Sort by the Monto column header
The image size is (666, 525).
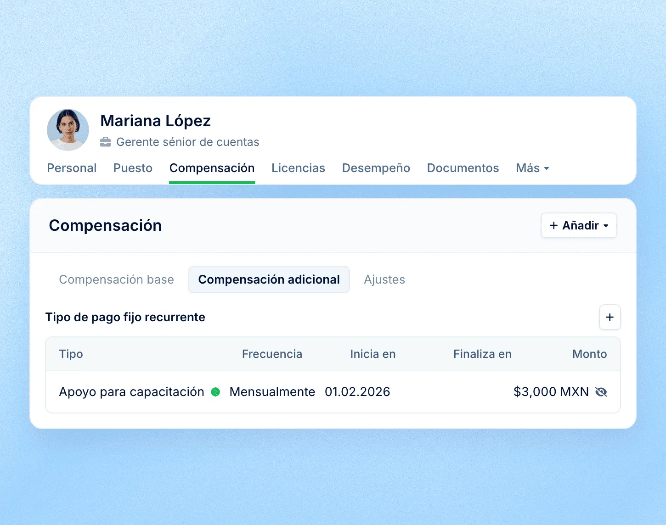(589, 354)
